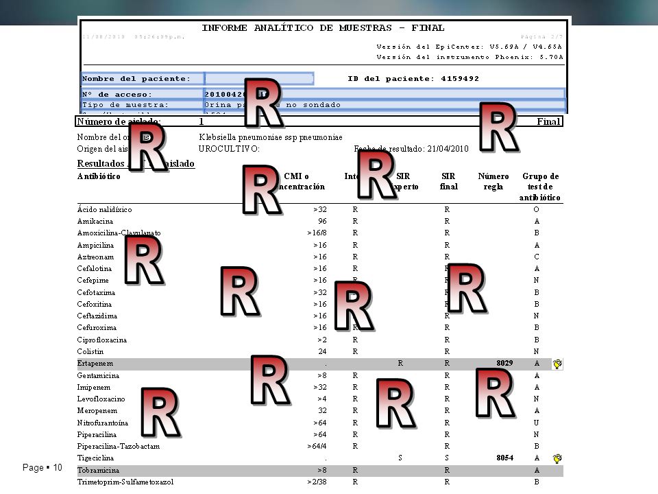Click CMI value 24 for Colistin

pos(322,351)
